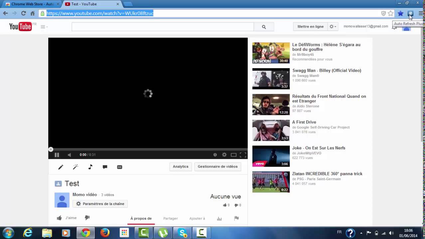
Task: Open the magic wand enhancements icon
Action: 75,167
